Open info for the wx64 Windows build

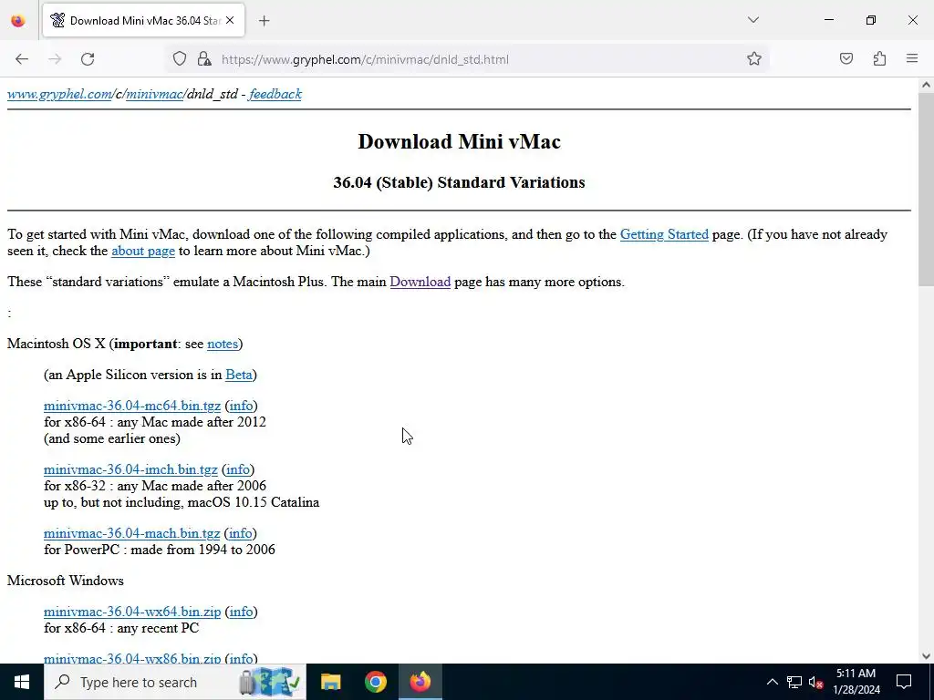tap(241, 612)
